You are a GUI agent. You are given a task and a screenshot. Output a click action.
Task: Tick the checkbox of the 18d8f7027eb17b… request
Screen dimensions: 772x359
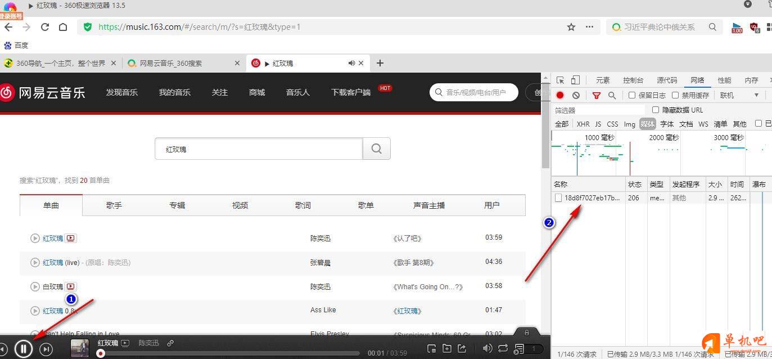[x=558, y=198]
